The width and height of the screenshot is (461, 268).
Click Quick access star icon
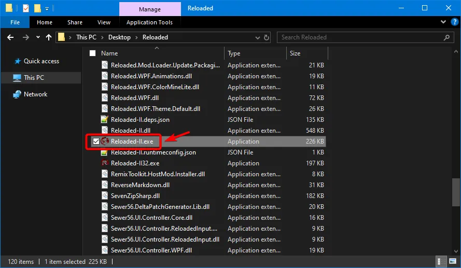pyautogui.click(x=18, y=61)
